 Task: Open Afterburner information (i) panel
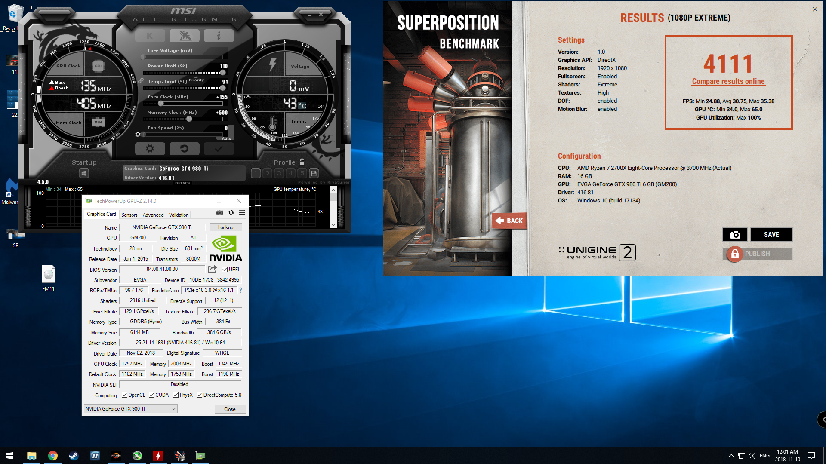[x=219, y=36]
